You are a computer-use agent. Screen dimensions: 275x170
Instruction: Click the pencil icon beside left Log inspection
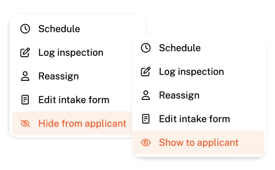25,53
